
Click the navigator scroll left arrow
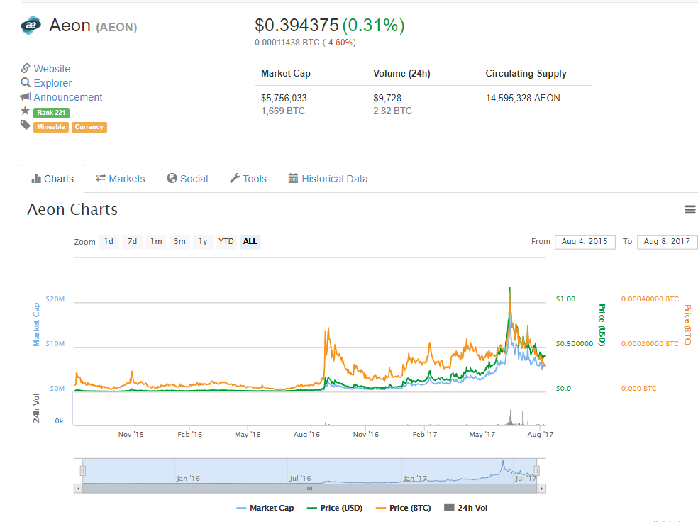78,489
